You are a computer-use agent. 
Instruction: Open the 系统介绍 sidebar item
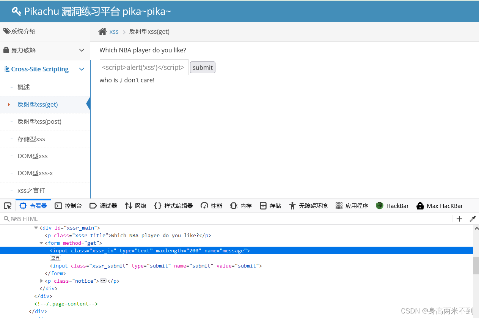[45, 31]
